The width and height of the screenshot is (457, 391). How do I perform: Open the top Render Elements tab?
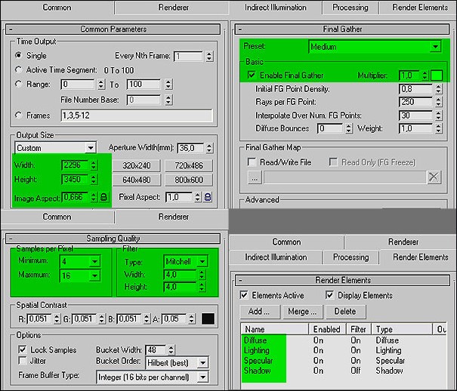coord(420,8)
